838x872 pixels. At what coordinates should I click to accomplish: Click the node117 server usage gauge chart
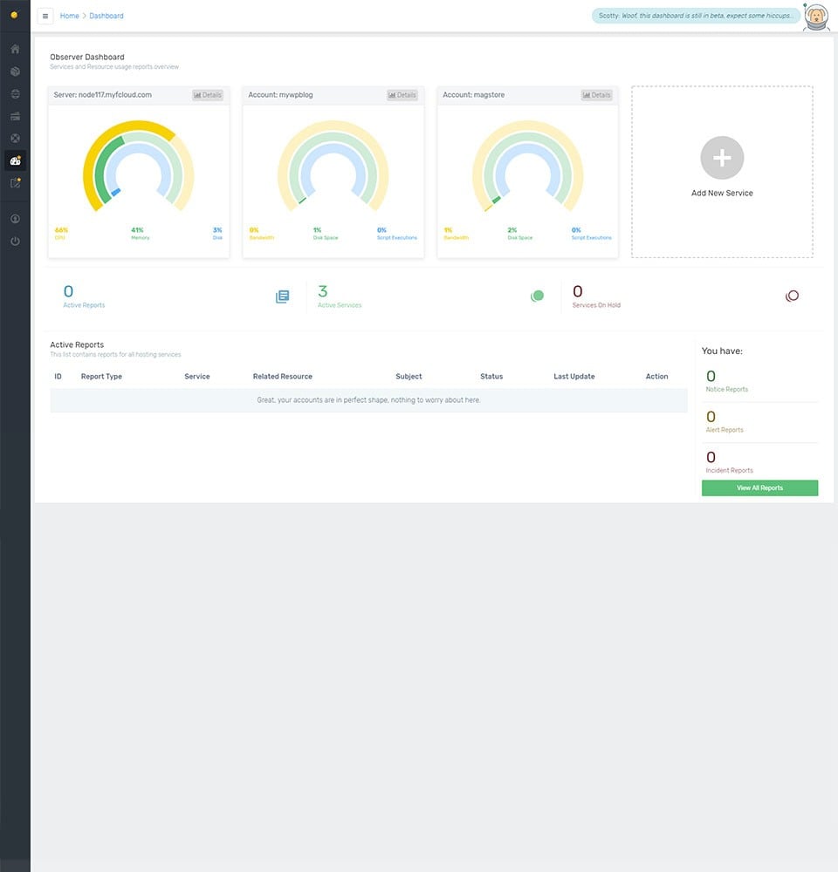click(x=139, y=167)
